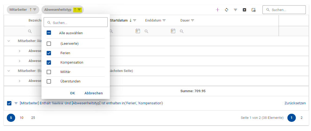
Task: Set page size to 10
Action: (22, 118)
